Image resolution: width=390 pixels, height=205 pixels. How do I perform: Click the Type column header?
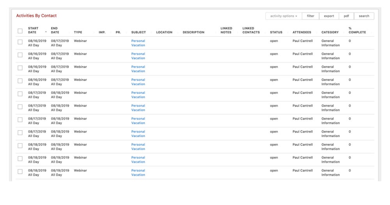click(x=78, y=32)
